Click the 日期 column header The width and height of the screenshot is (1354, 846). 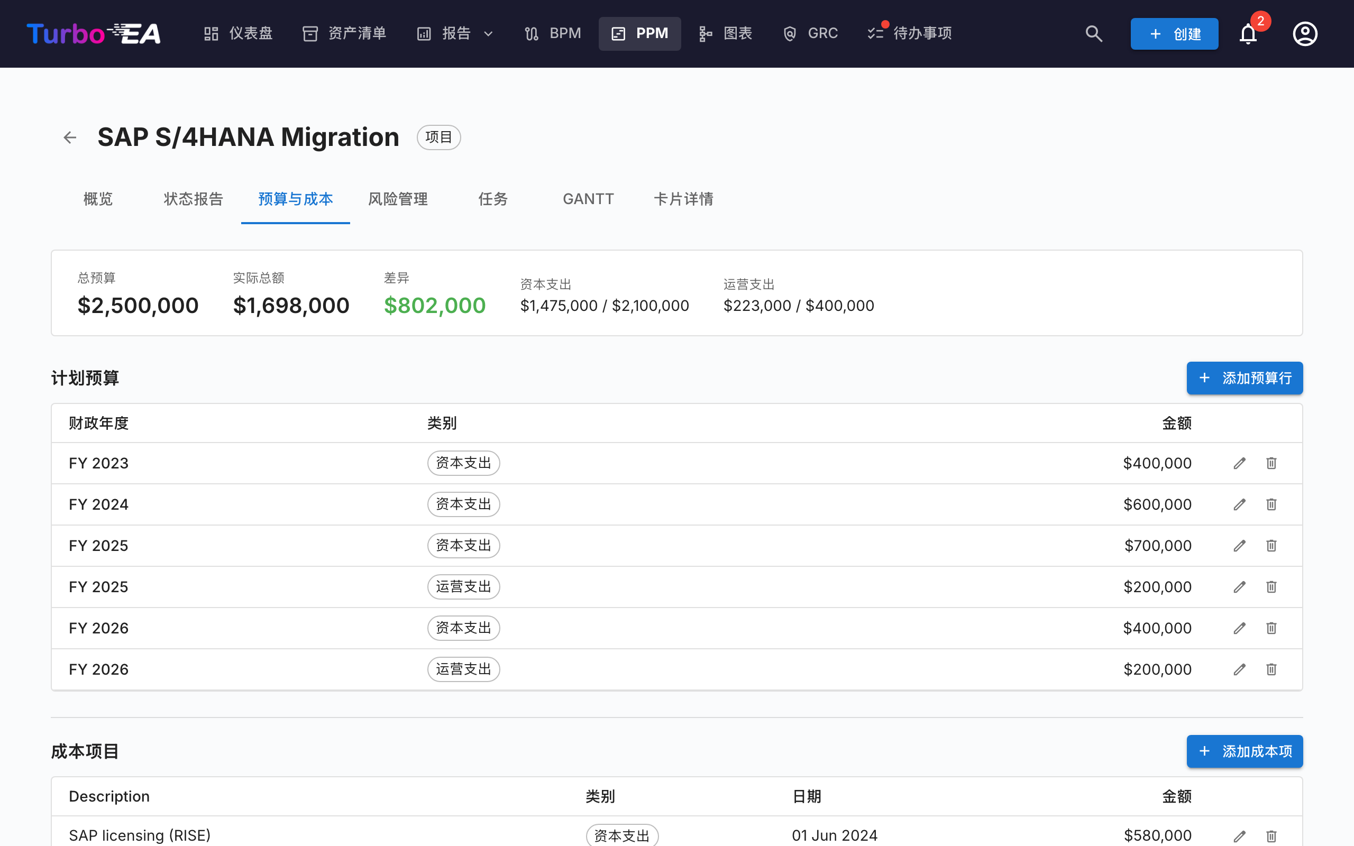point(807,797)
